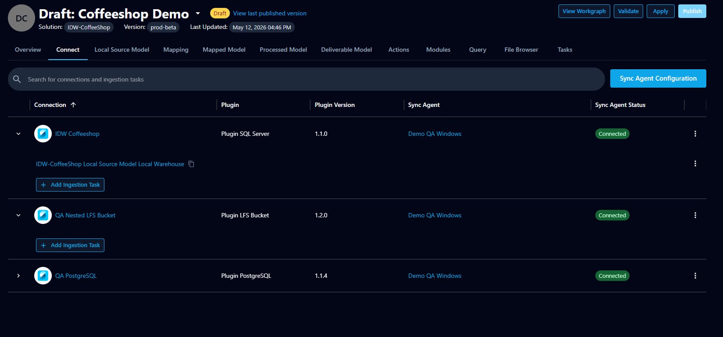The image size is (723, 337).
Task: Open the Deliverable Model tab
Action: [347, 50]
